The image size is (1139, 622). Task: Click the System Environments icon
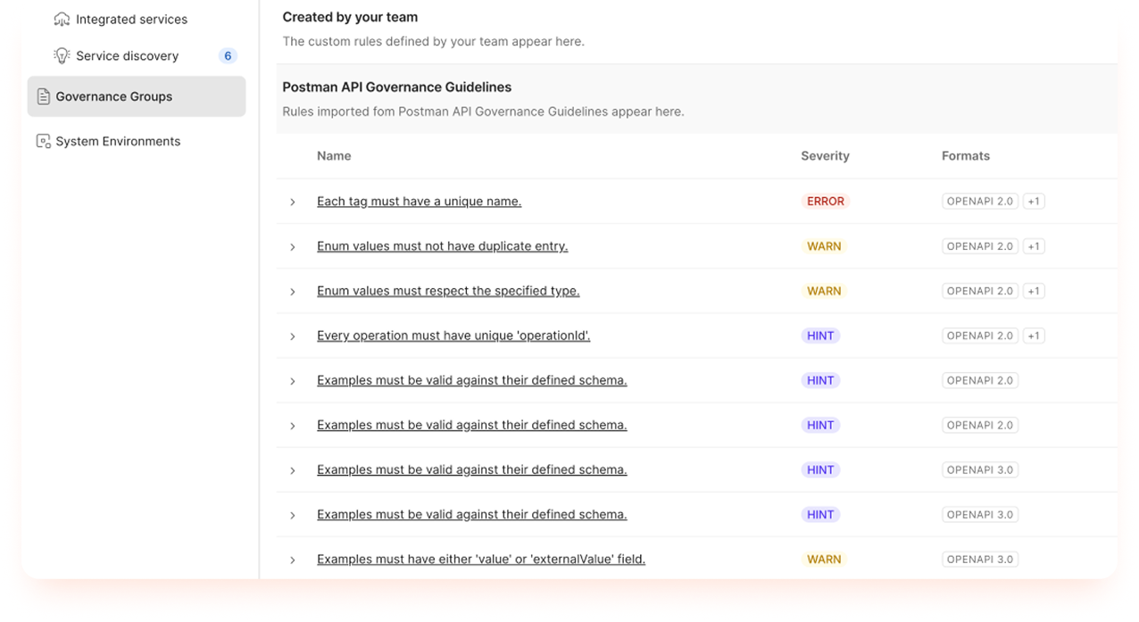(43, 141)
